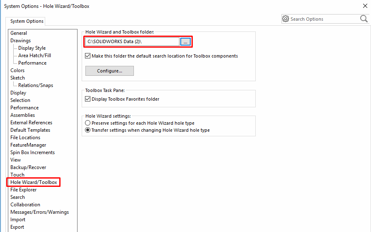Select Colors in the options list
371x232 pixels.
[x=17, y=70]
